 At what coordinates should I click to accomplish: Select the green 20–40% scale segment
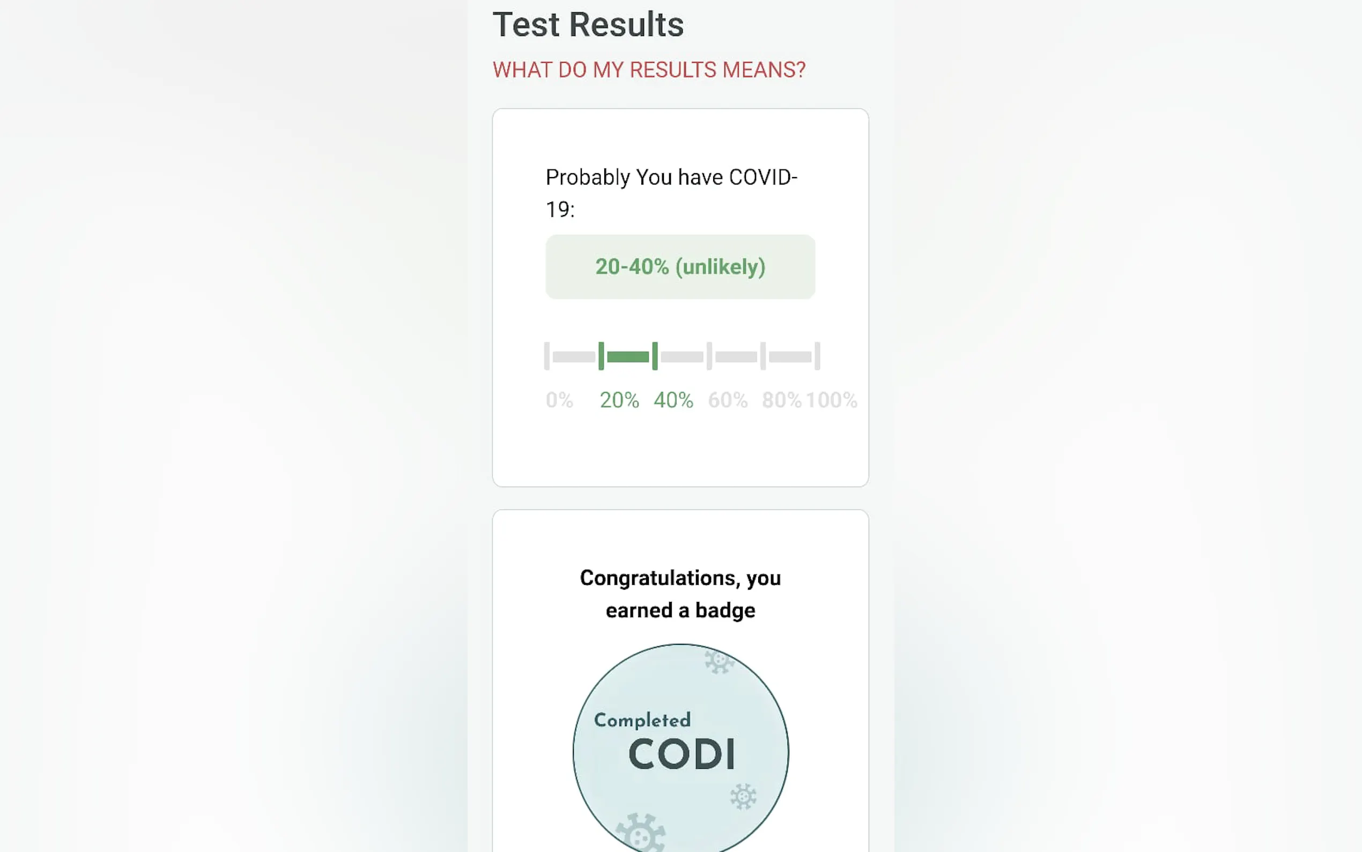click(x=628, y=357)
